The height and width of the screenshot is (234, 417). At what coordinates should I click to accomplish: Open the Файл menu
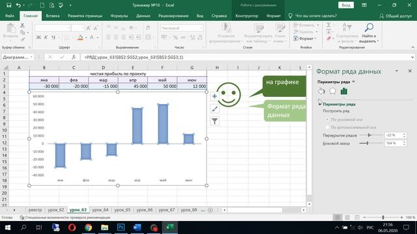[10, 16]
